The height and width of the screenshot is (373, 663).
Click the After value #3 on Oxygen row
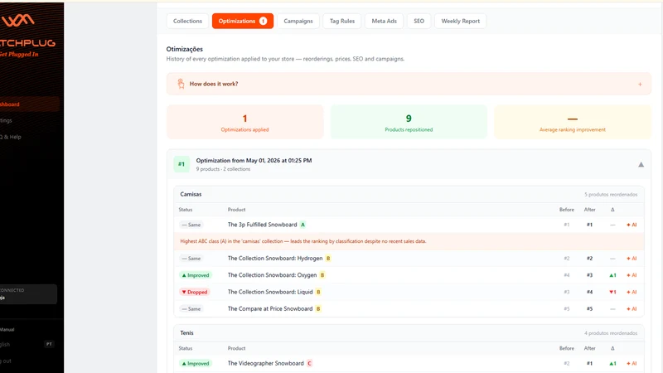(589, 275)
